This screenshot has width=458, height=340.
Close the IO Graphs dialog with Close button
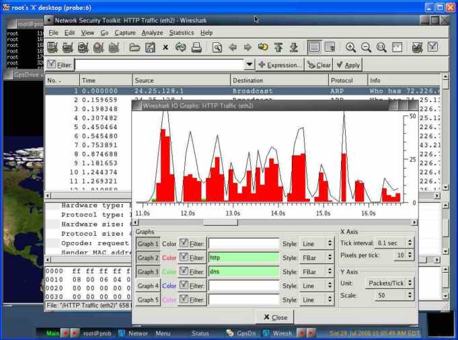tap(274, 317)
